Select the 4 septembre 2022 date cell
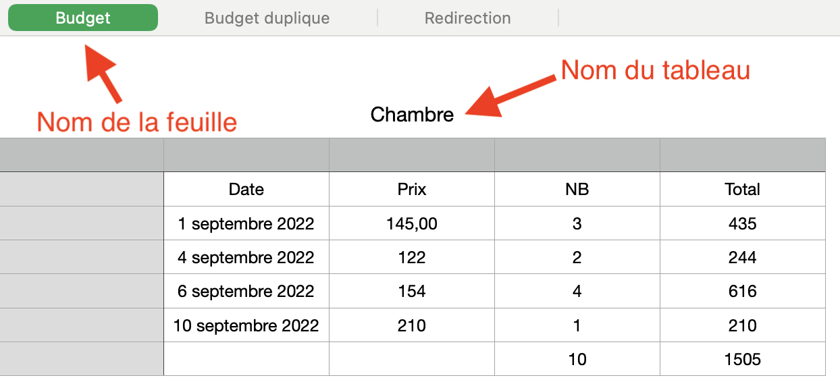This screenshot has height=382, width=840. pyautogui.click(x=246, y=257)
